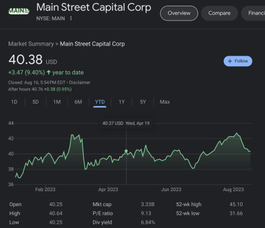Open the Compare tab
The height and width of the screenshot is (228, 265).
coord(219,13)
